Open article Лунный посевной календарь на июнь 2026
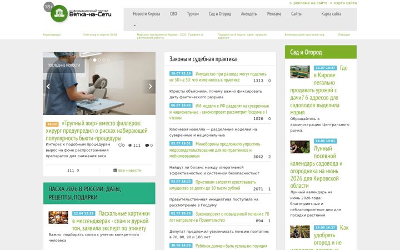400x250 pixels. 316,167
